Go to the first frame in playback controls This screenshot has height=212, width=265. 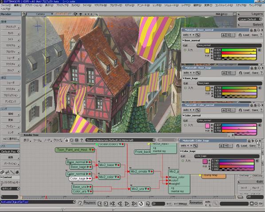(113, 204)
